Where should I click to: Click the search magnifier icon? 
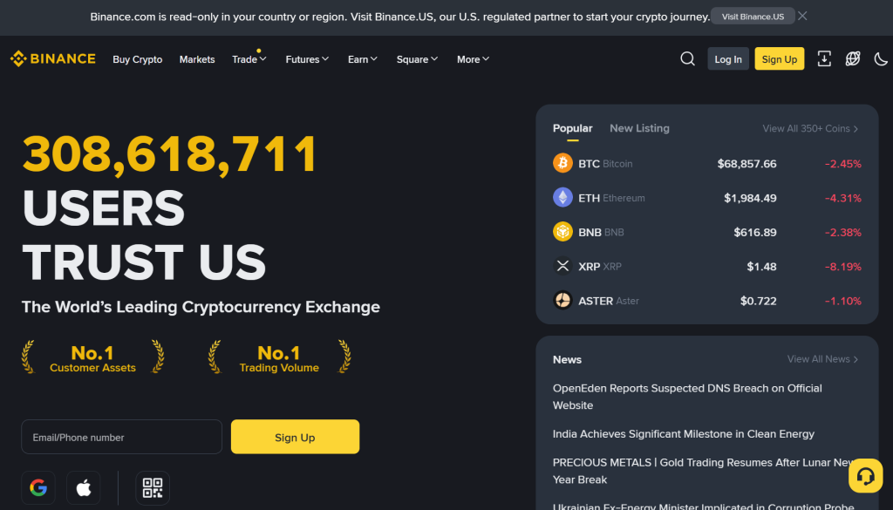coord(687,59)
